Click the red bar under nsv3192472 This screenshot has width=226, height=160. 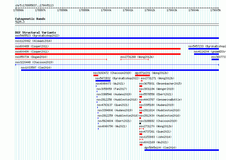(x=96, y=75)
